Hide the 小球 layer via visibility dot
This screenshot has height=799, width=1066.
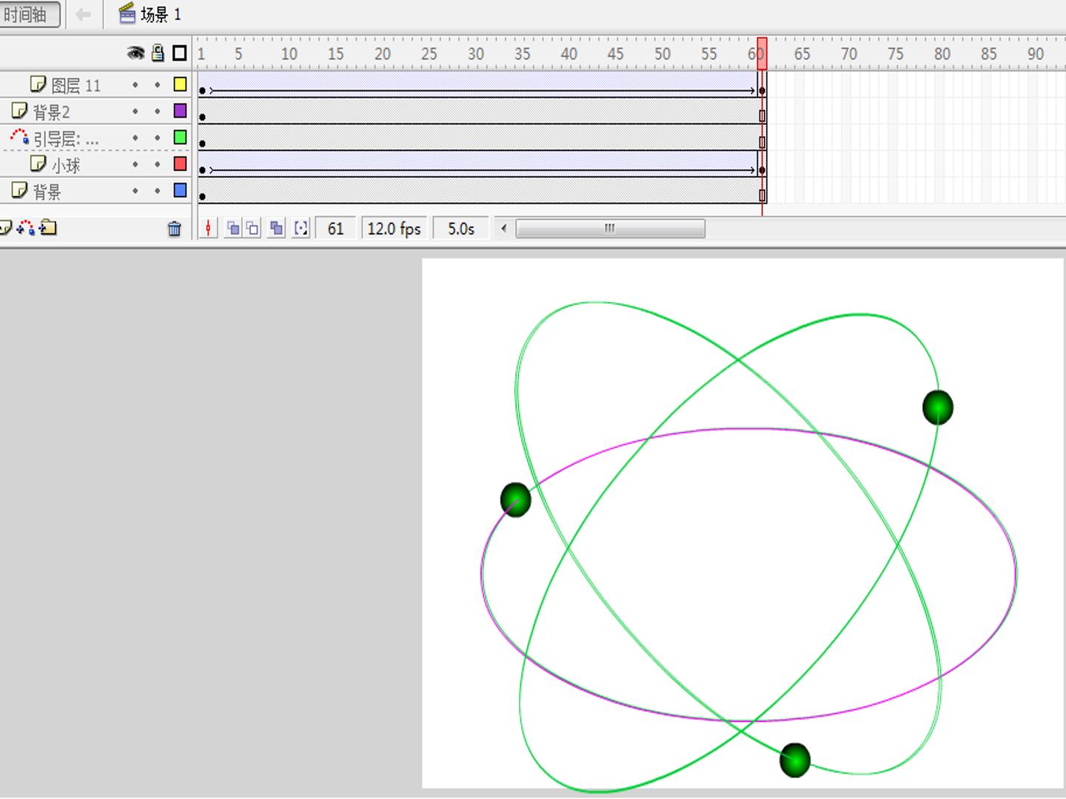point(135,165)
